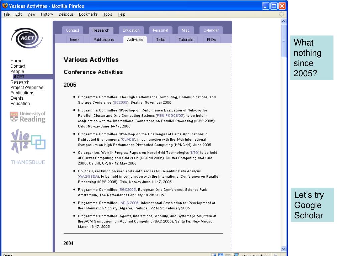342x256 pixels.
Task: Select the PhDs sub-tab
Action: 211,40
